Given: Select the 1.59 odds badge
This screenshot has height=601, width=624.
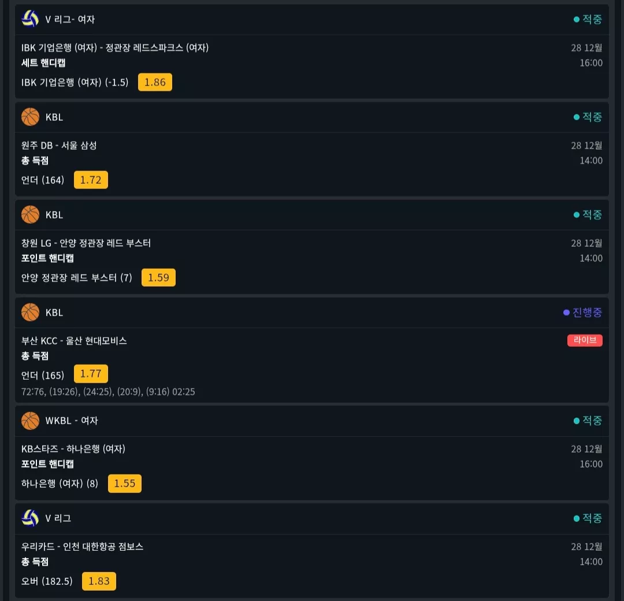Looking at the screenshot, I should pos(158,277).
